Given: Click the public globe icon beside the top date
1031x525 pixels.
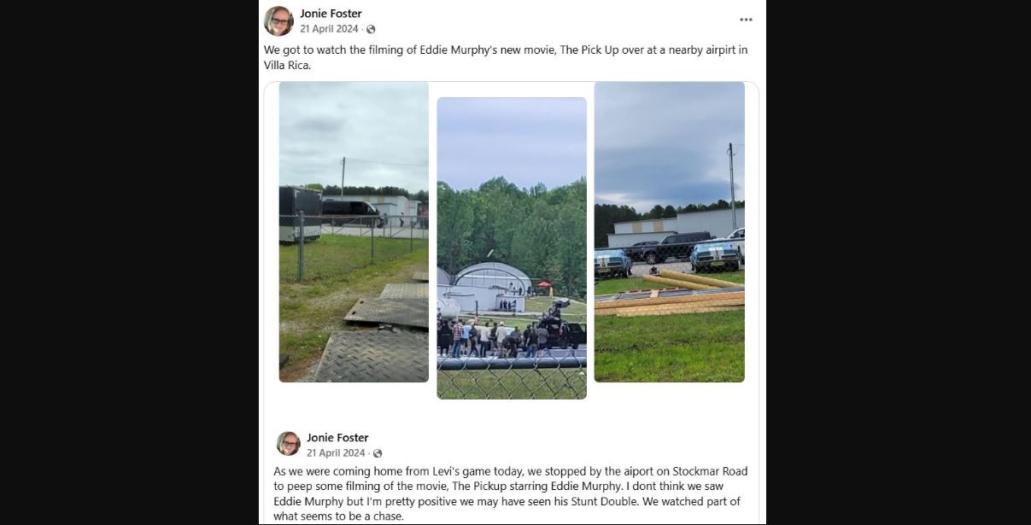Looking at the screenshot, I should 371,29.
